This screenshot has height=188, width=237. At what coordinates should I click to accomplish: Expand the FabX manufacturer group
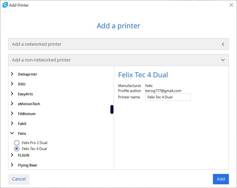click(x=12, y=123)
